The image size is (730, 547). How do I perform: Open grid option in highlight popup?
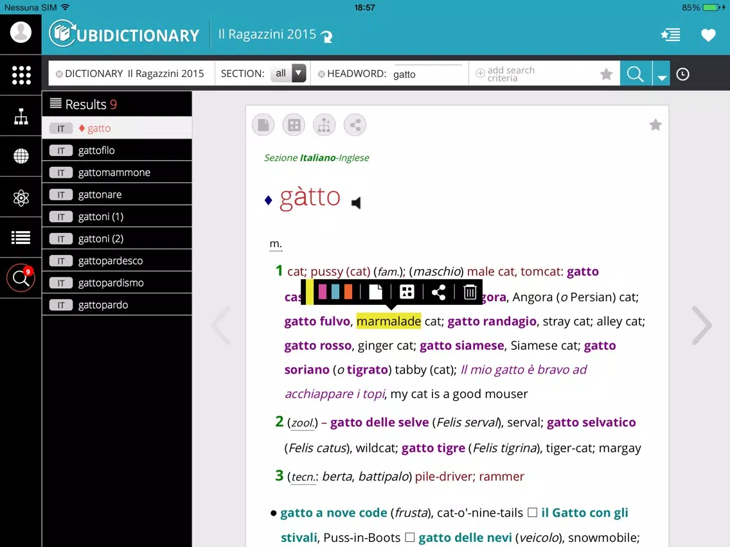click(407, 292)
